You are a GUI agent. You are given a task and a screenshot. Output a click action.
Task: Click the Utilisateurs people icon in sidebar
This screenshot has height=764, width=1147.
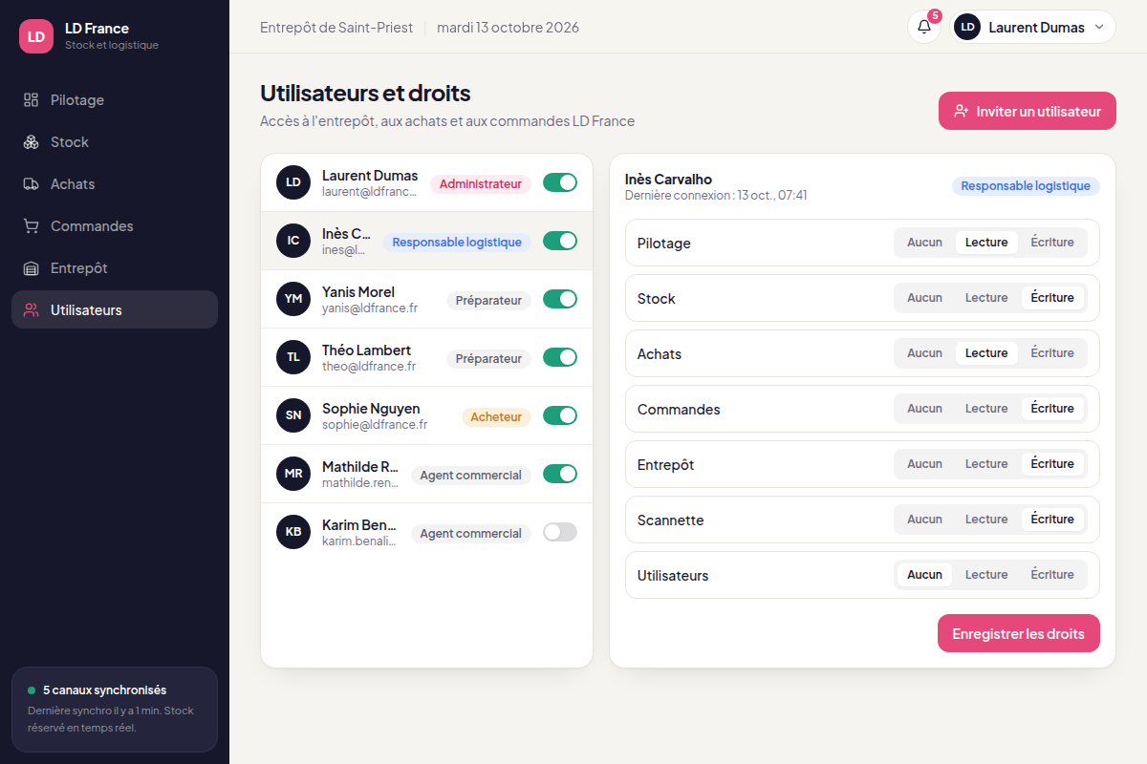pos(32,310)
